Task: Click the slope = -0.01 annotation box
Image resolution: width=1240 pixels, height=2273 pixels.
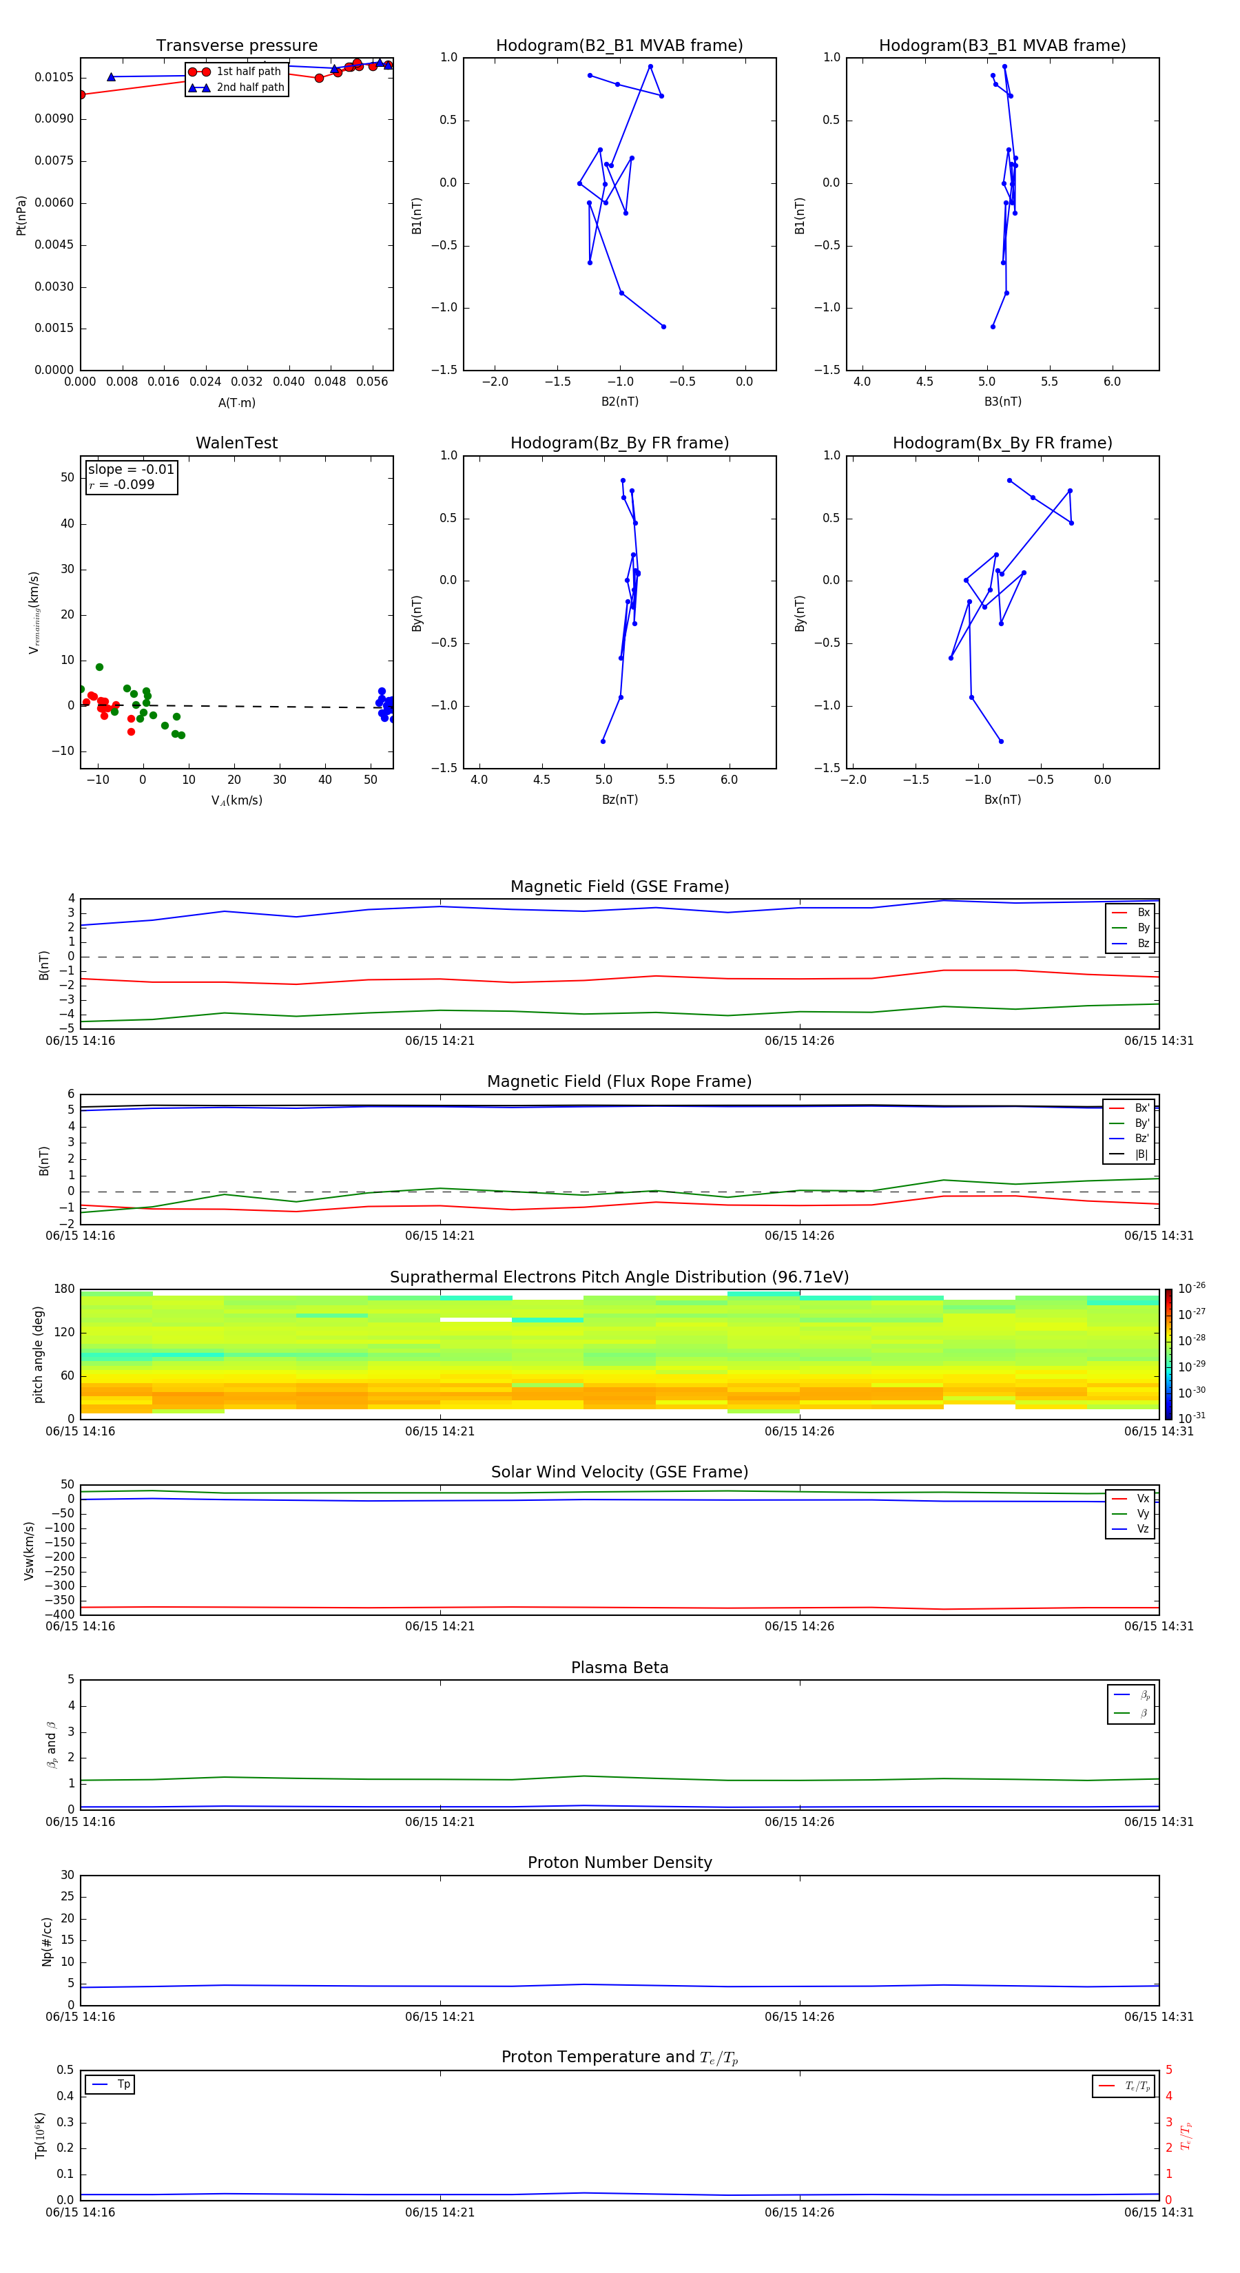Action: (132, 477)
